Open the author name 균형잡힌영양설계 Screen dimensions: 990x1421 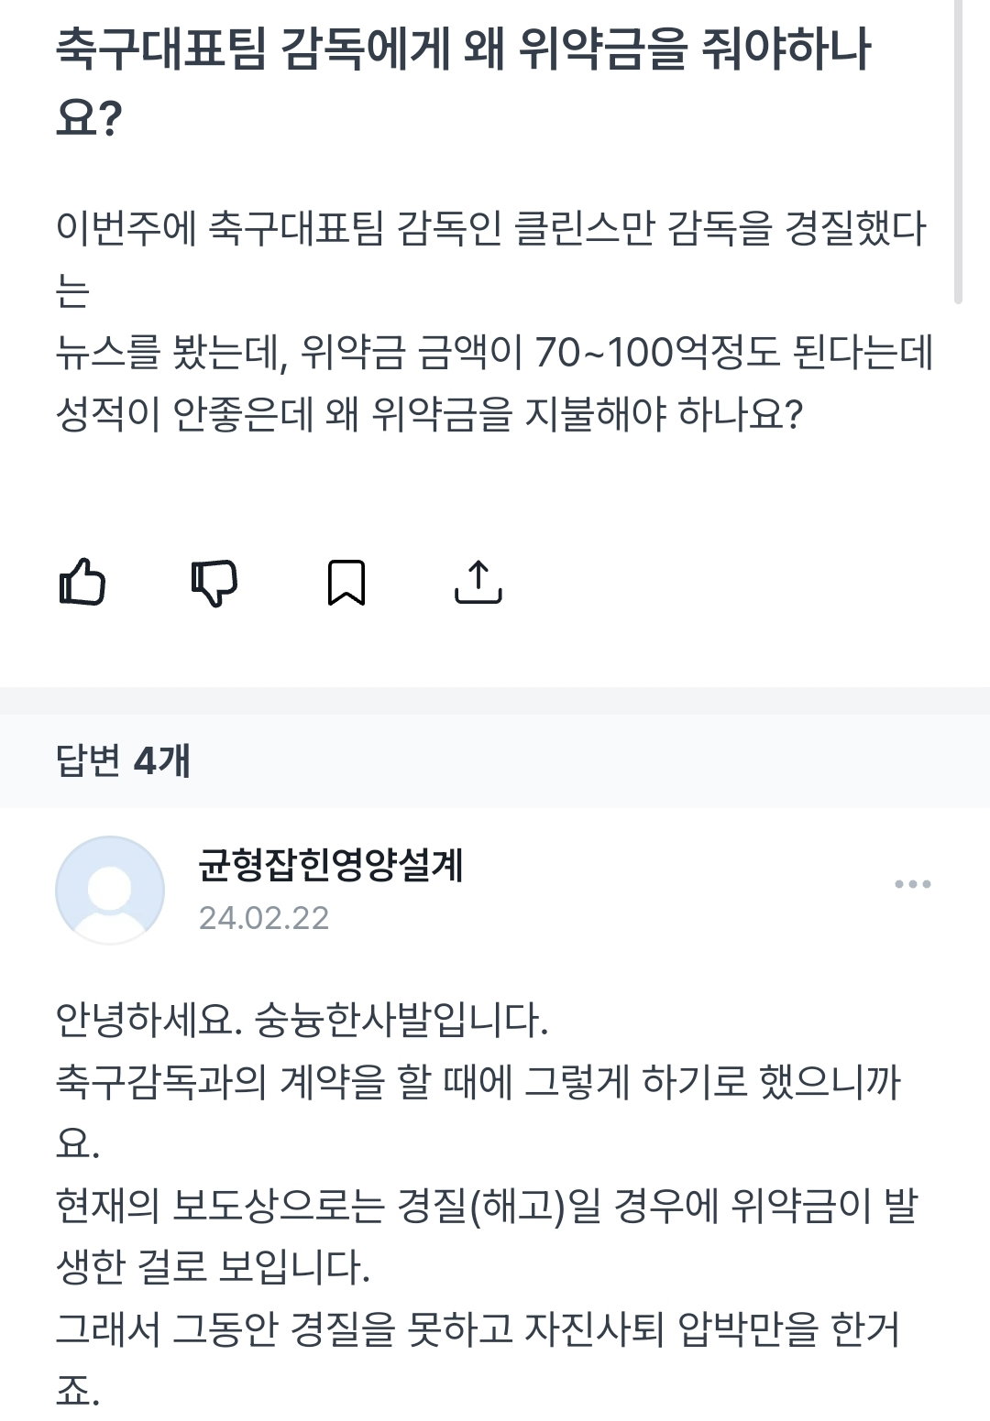(x=330, y=865)
